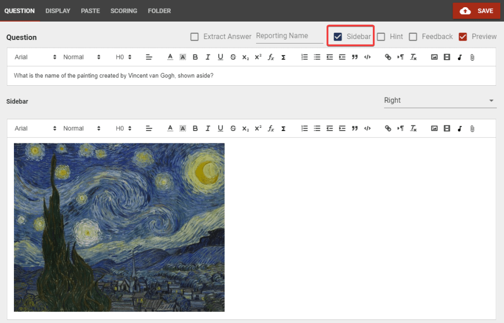Open the Normal size dropdown in Sidebar toolbar
The image size is (504, 323).
[82, 128]
